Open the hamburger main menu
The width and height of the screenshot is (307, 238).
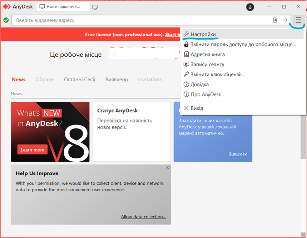coord(298,20)
